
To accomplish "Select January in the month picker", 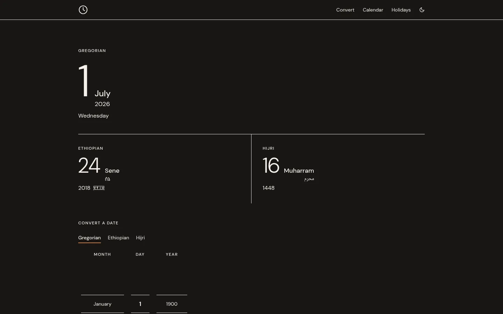I will coord(102,304).
